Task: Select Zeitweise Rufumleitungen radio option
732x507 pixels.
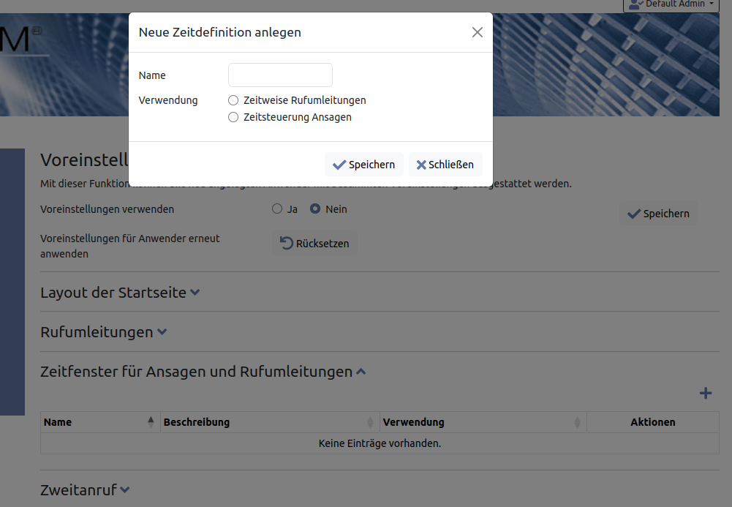Action: tap(233, 100)
